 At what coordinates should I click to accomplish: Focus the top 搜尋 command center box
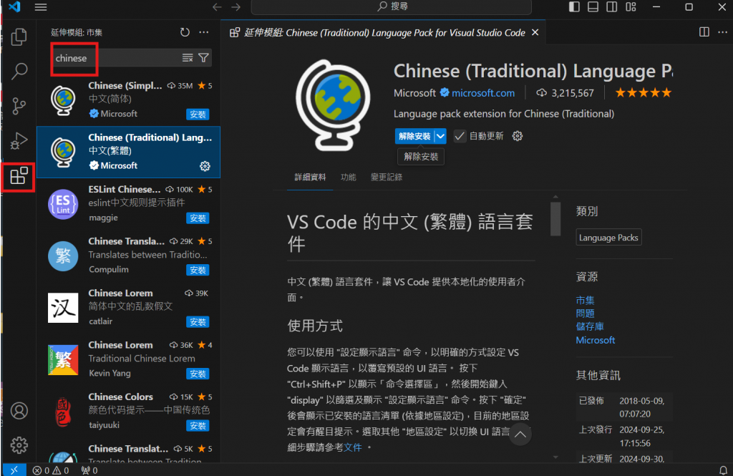(392, 6)
